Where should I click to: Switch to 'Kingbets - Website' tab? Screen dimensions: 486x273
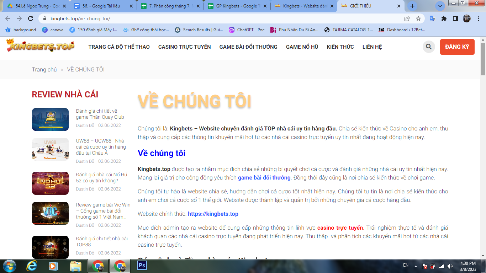(303, 6)
